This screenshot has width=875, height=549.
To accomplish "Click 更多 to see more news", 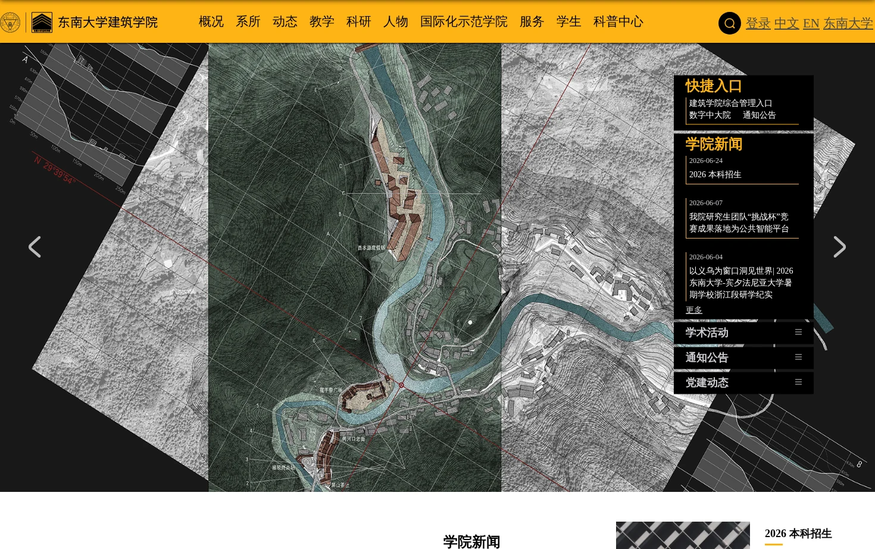I will click(x=694, y=310).
